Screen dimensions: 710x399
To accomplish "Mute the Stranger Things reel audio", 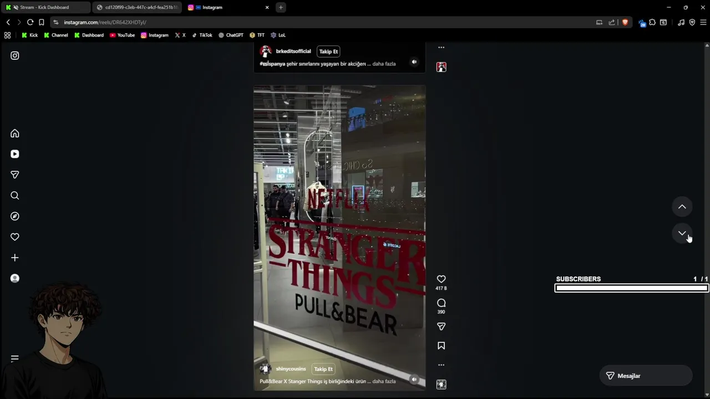I will 414,380.
